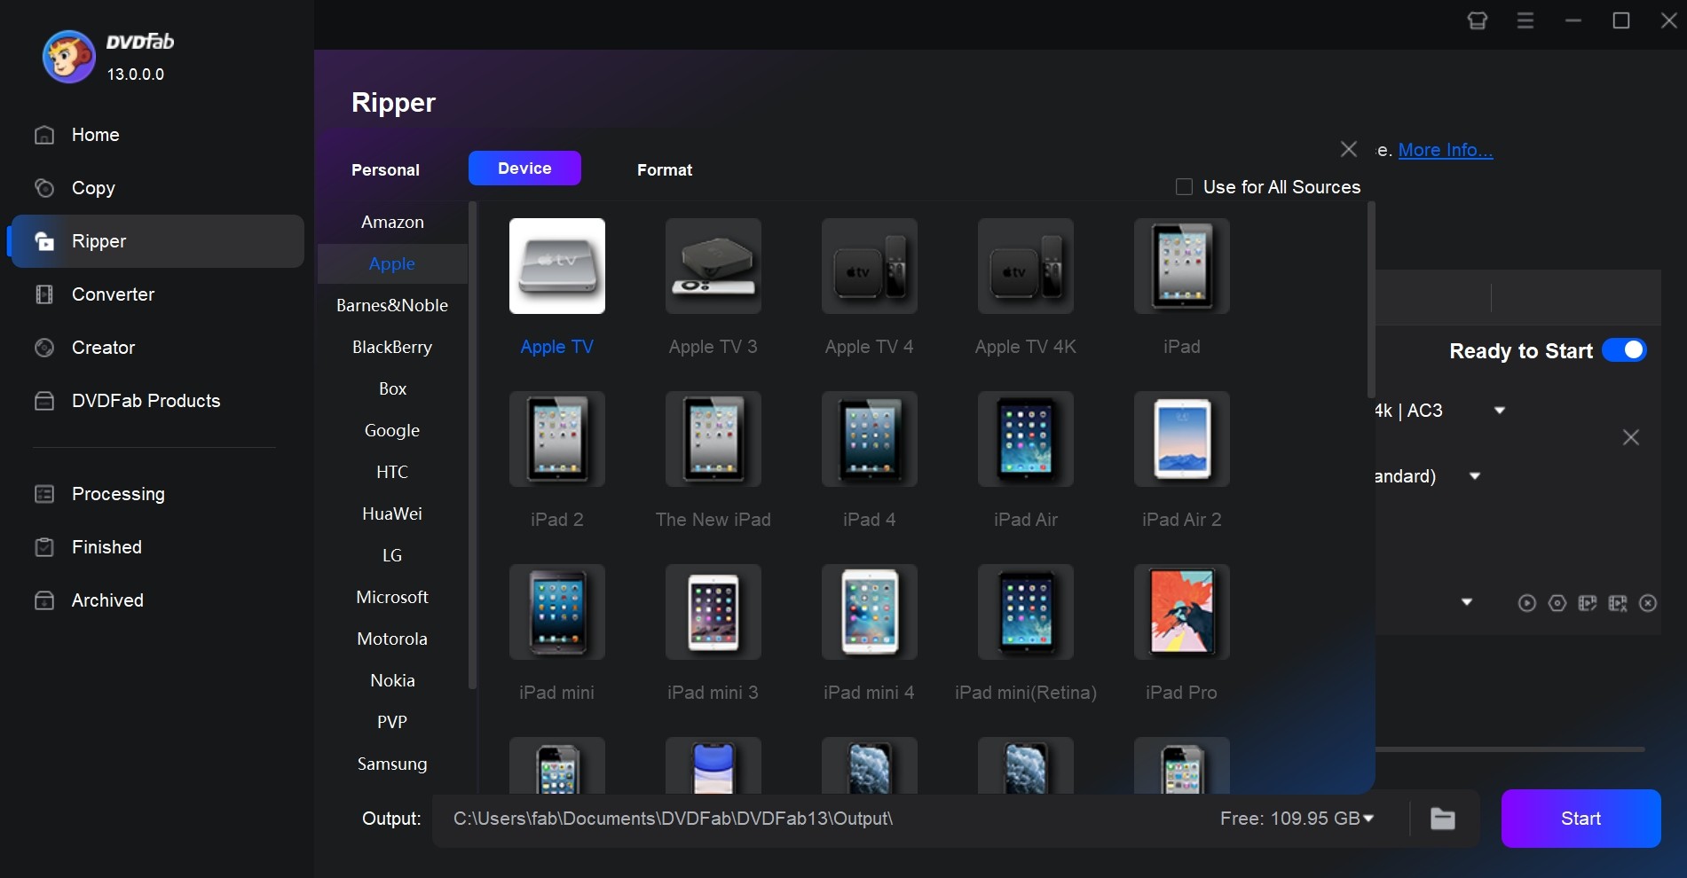Open the Processing panel
This screenshot has width=1687, height=878.
coord(118,494)
